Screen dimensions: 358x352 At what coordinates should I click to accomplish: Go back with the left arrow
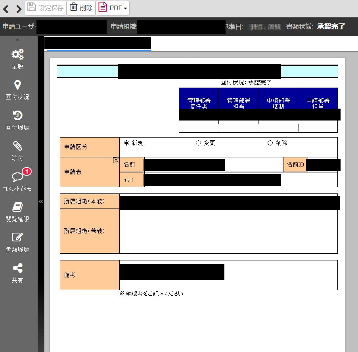point(6,9)
